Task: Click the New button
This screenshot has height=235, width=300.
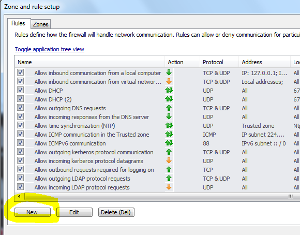Action: [x=33, y=212]
